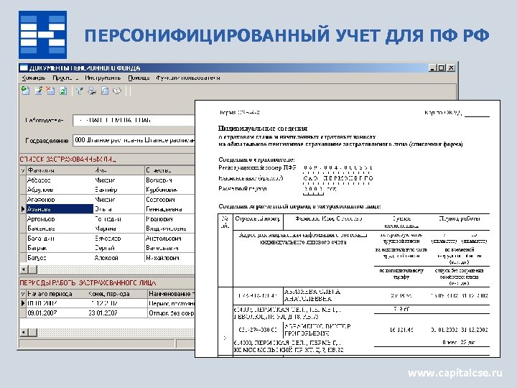Click the Индивидуальные сведения report heading
Viewport: 517px width, 388px height.
pos(263,129)
